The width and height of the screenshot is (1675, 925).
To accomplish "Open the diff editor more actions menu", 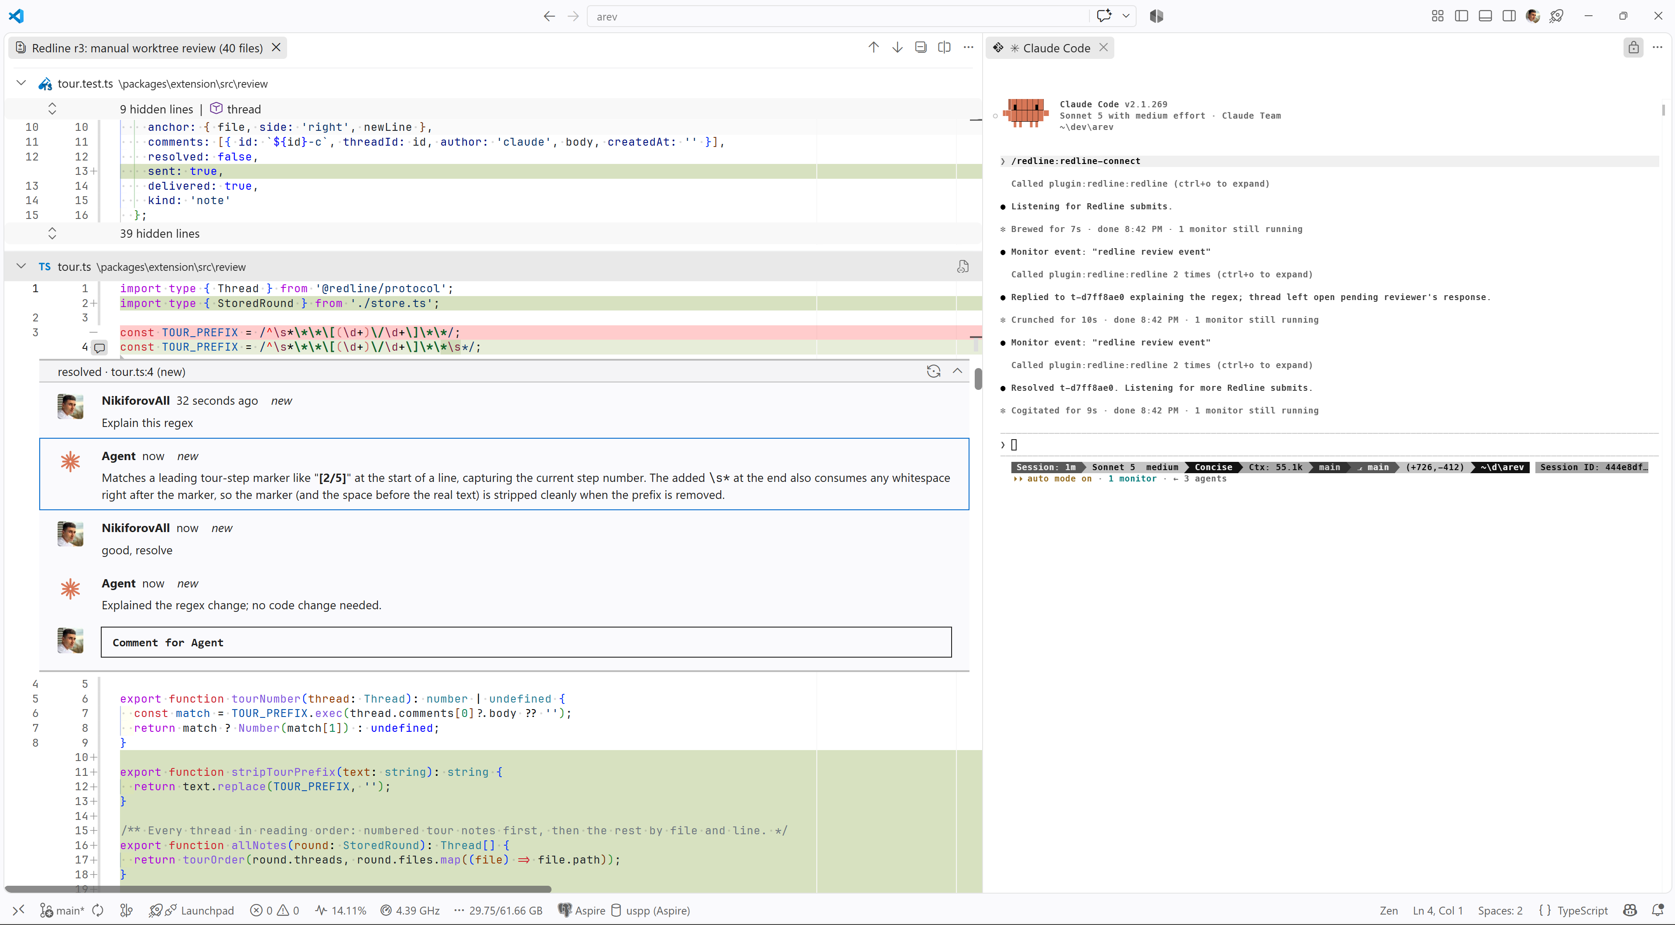I will (968, 48).
